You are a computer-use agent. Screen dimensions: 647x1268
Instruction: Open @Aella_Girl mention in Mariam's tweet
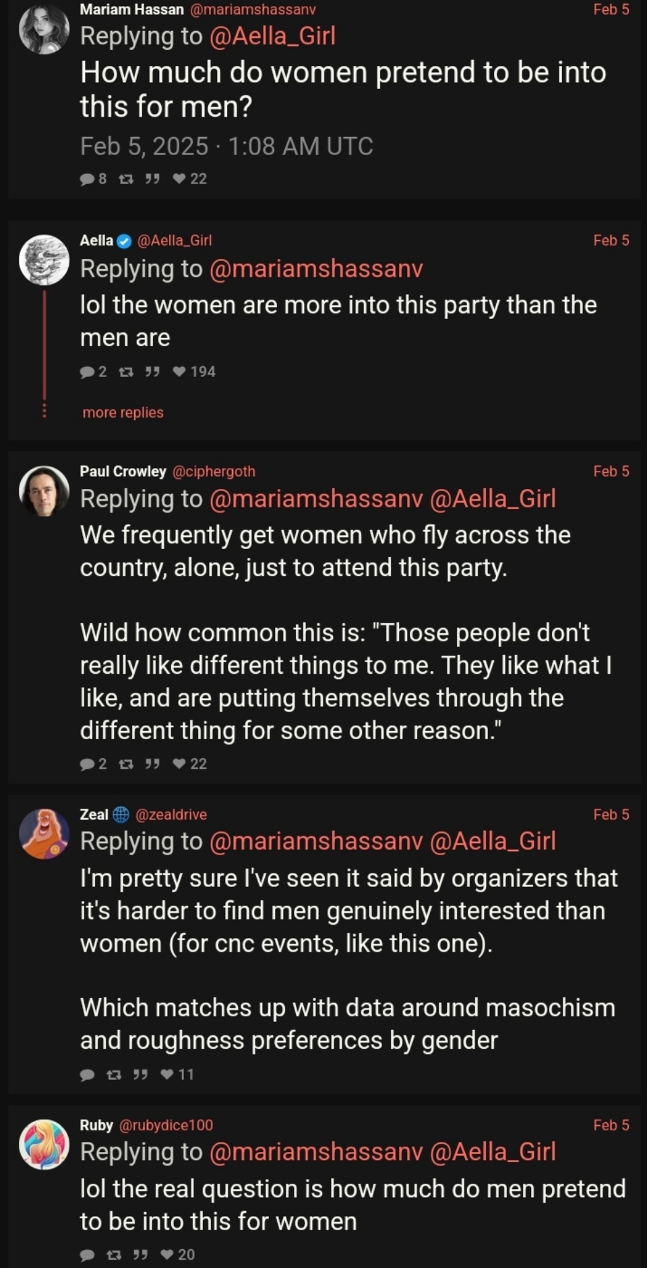click(x=272, y=36)
